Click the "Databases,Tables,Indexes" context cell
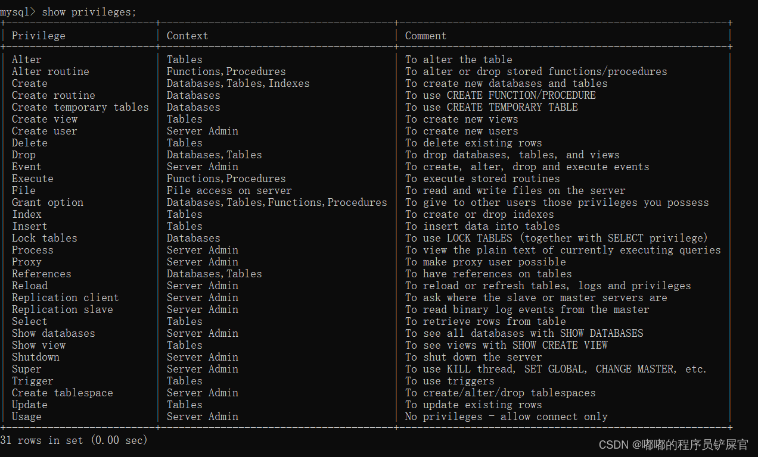Viewport: 758px width, 457px height. click(x=238, y=83)
